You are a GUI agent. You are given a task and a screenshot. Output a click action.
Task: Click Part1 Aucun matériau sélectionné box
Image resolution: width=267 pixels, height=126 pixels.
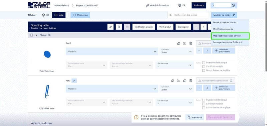click(x=215, y=81)
